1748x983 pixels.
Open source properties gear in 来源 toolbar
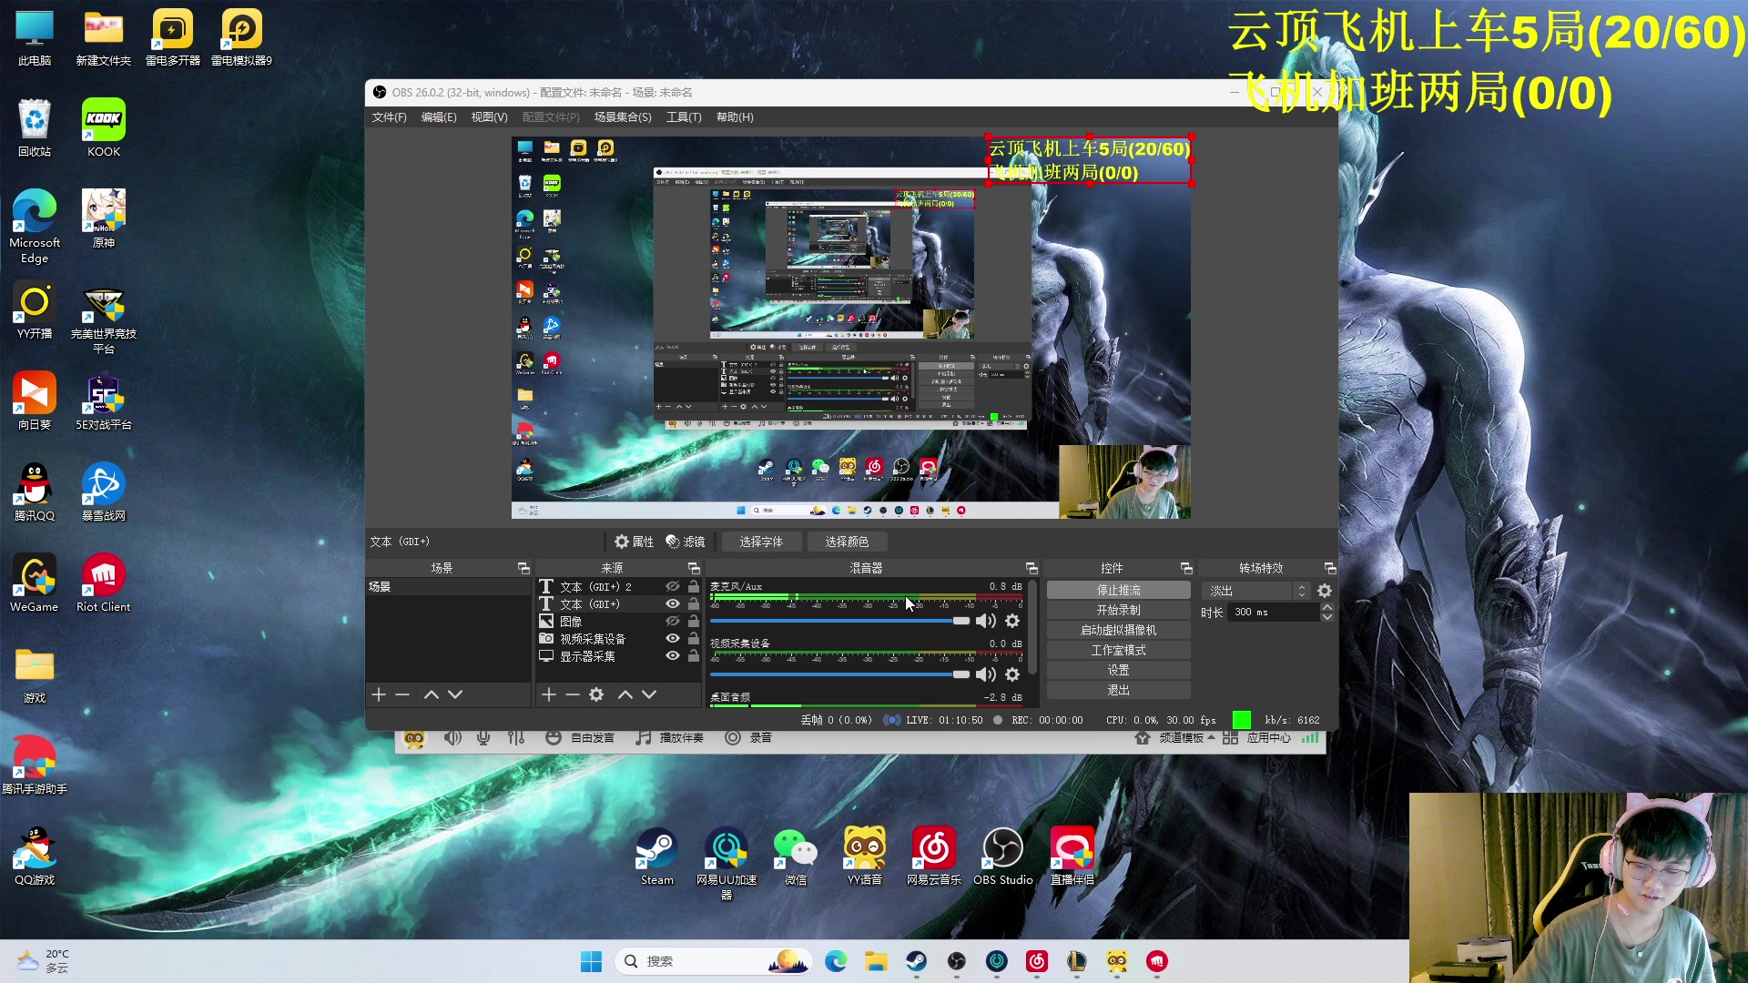(596, 694)
